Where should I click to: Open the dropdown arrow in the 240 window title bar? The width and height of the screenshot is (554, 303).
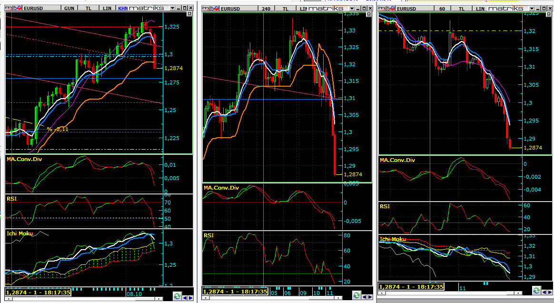[352, 9]
